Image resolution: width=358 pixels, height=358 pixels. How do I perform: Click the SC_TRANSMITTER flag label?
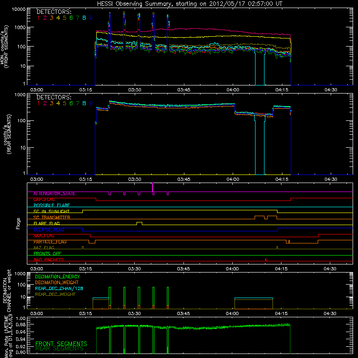point(52,217)
